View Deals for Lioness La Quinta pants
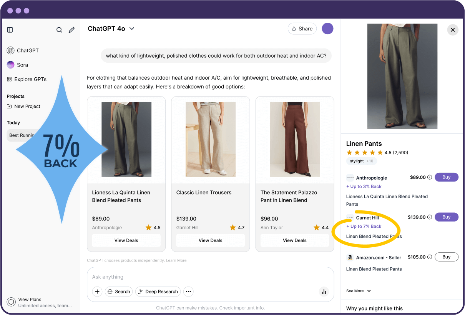 point(126,240)
